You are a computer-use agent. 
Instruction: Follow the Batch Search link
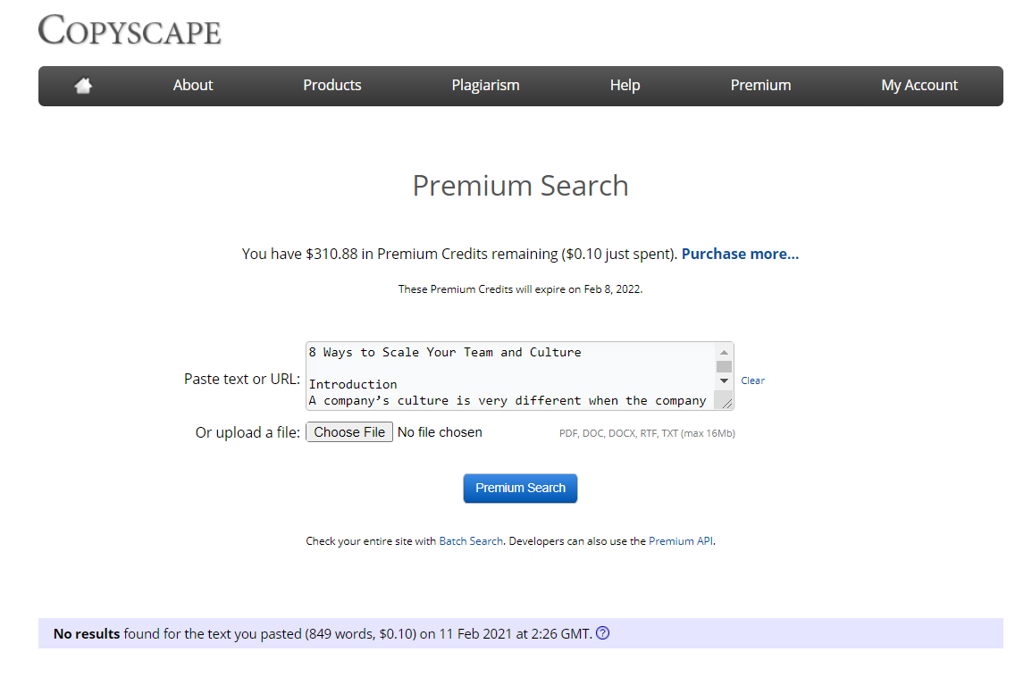(x=471, y=540)
